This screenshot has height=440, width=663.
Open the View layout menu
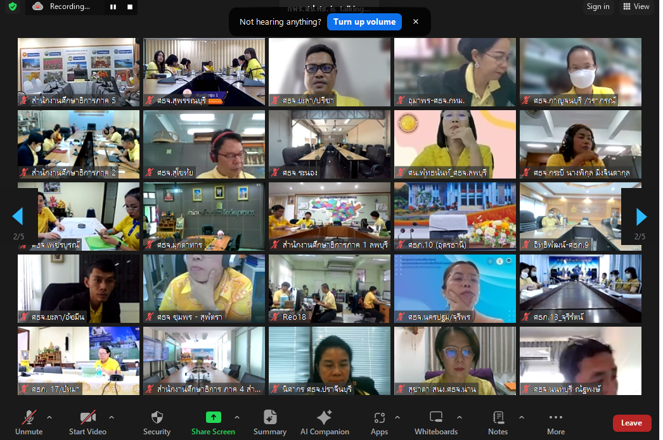pyautogui.click(x=636, y=6)
